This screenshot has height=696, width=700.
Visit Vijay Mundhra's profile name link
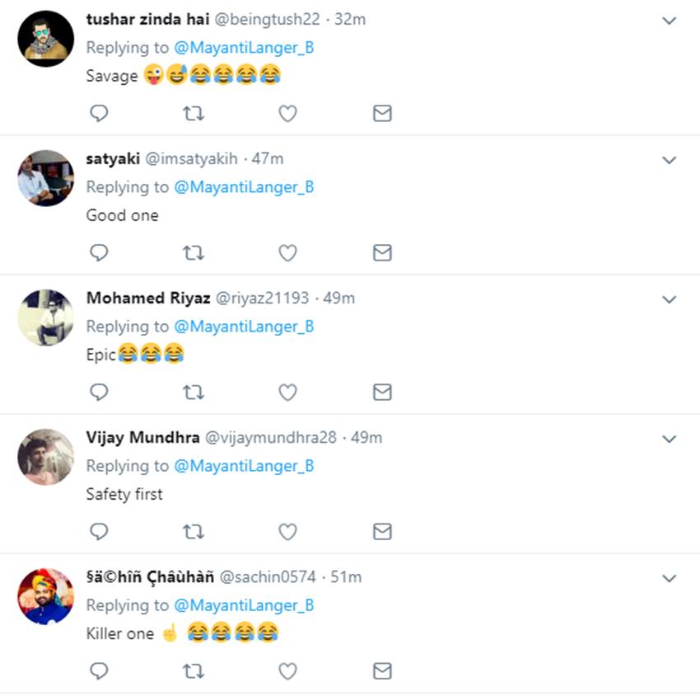tap(142, 437)
